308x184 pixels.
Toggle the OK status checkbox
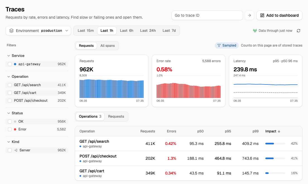click(9, 121)
